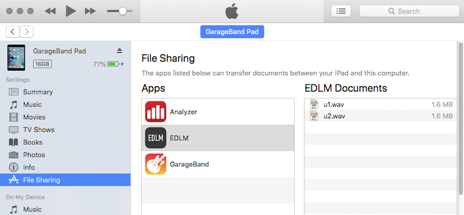Click the GarageBand Pad device button

pyautogui.click(x=232, y=32)
